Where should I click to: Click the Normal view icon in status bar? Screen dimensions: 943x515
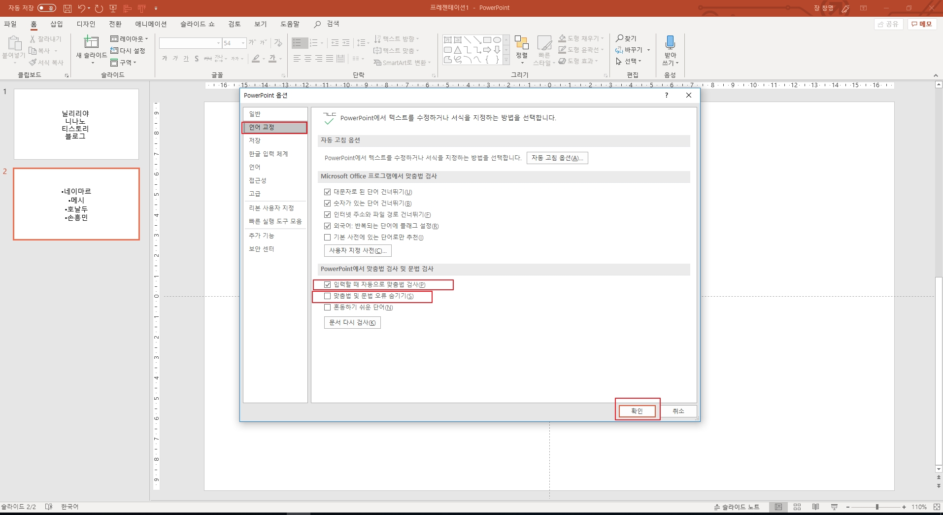click(x=778, y=507)
